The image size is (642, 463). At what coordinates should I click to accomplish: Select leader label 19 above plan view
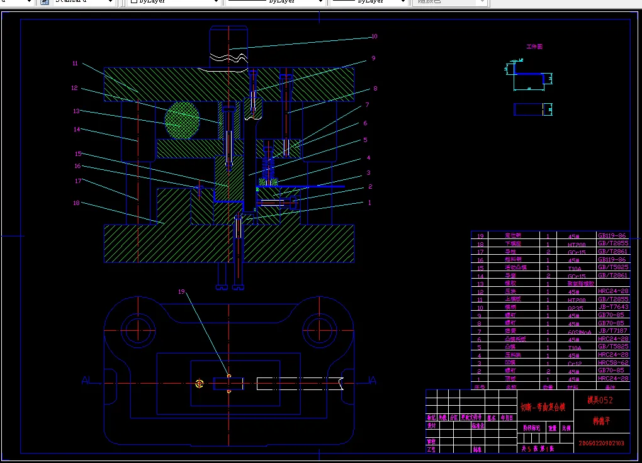181,292
